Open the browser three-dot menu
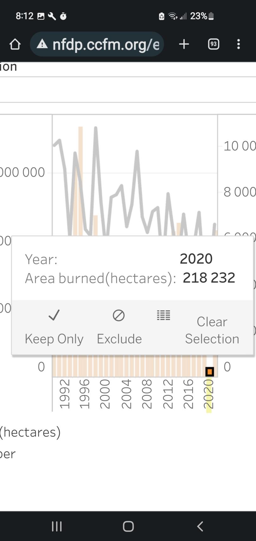Viewport: 256px width, 541px height. tap(239, 44)
